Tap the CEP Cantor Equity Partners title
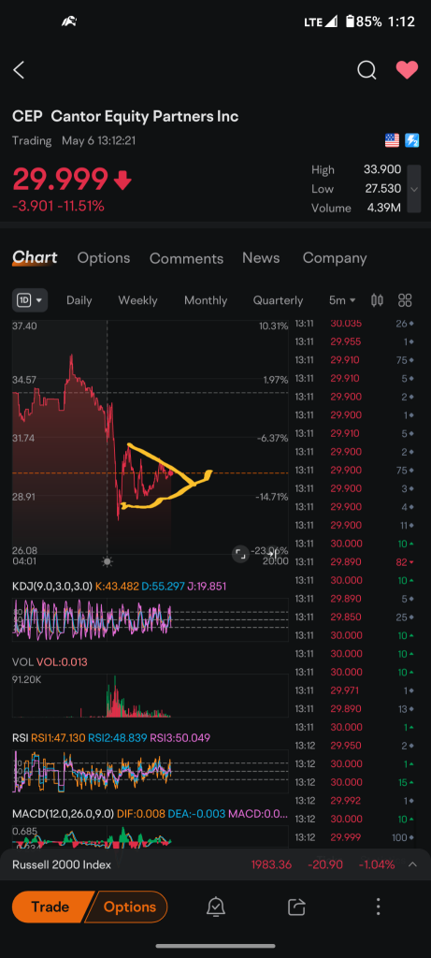Image resolution: width=431 pixels, height=958 pixels. coord(125,116)
